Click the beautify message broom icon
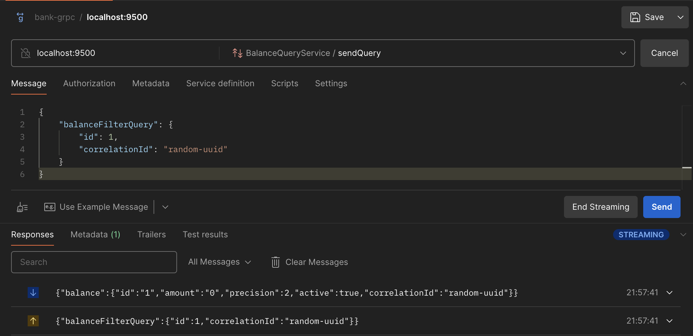Viewport: 693px width, 336px height. point(22,207)
